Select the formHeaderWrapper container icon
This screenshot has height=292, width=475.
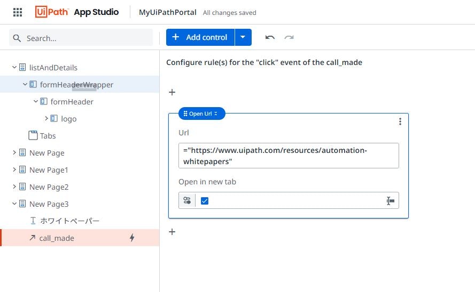(x=33, y=84)
